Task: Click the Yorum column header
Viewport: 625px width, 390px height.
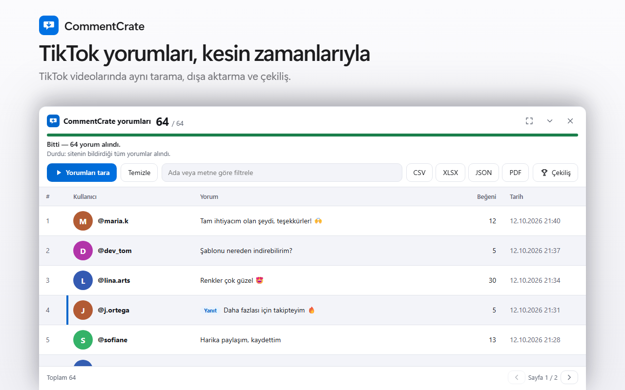Action: pos(209,197)
